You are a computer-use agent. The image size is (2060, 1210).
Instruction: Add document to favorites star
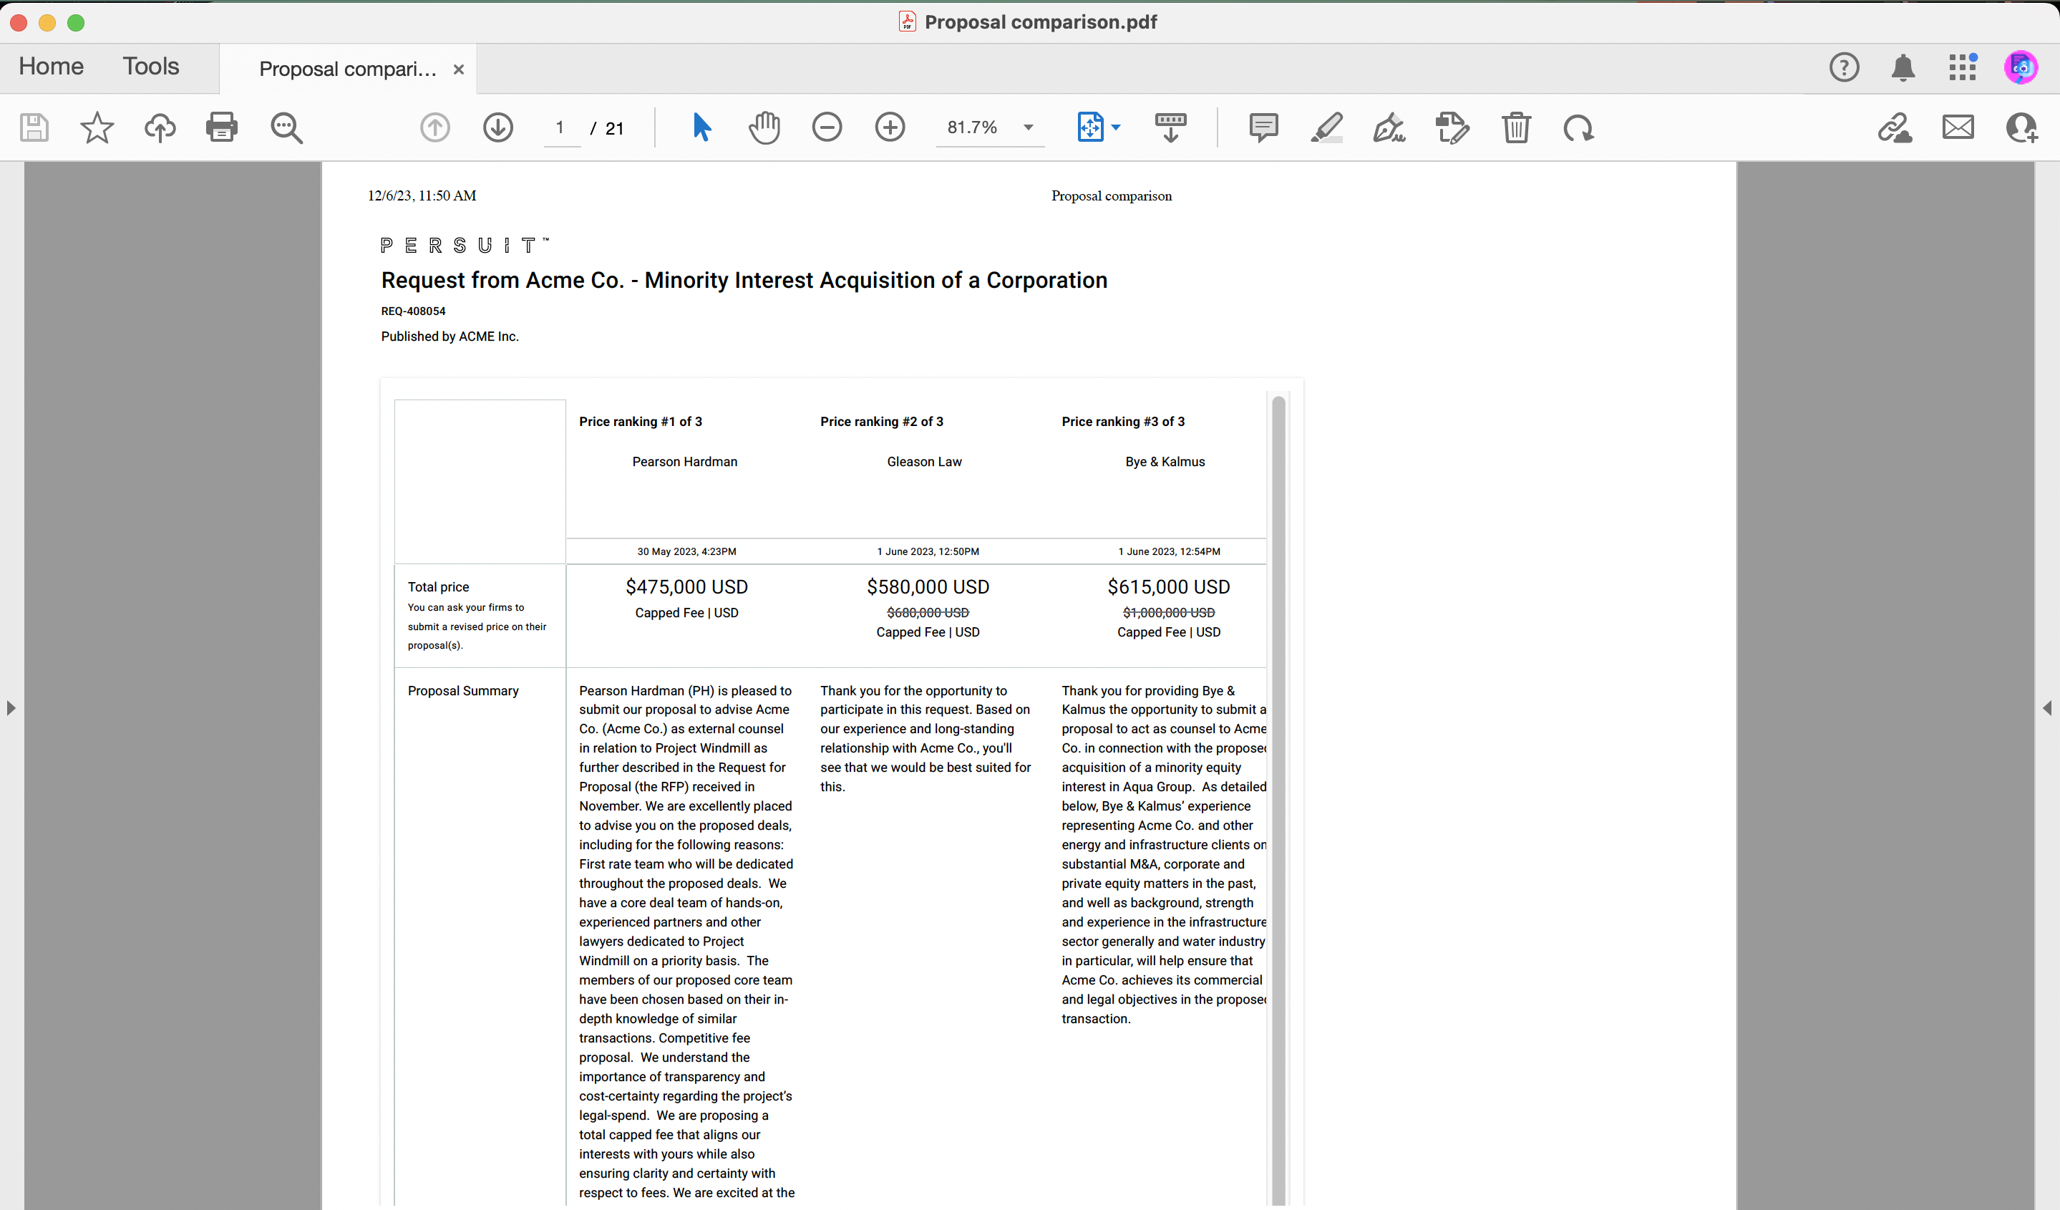click(x=97, y=127)
